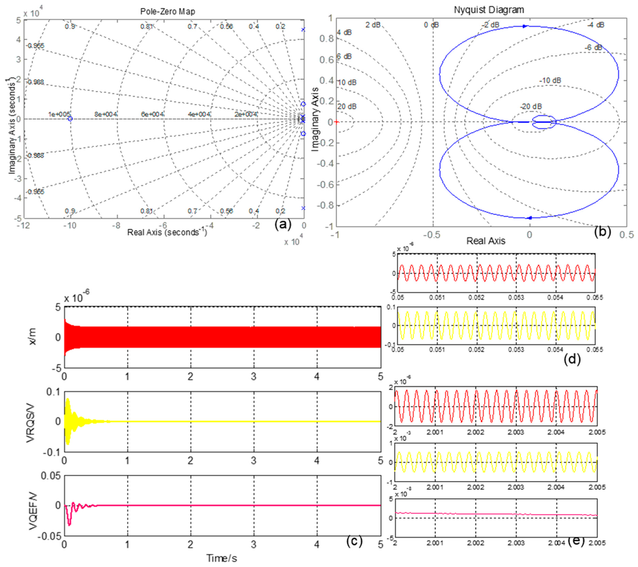Click the 20 dB contour label
Image resolution: width=638 pixels, height=567 pixels.
point(346,107)
